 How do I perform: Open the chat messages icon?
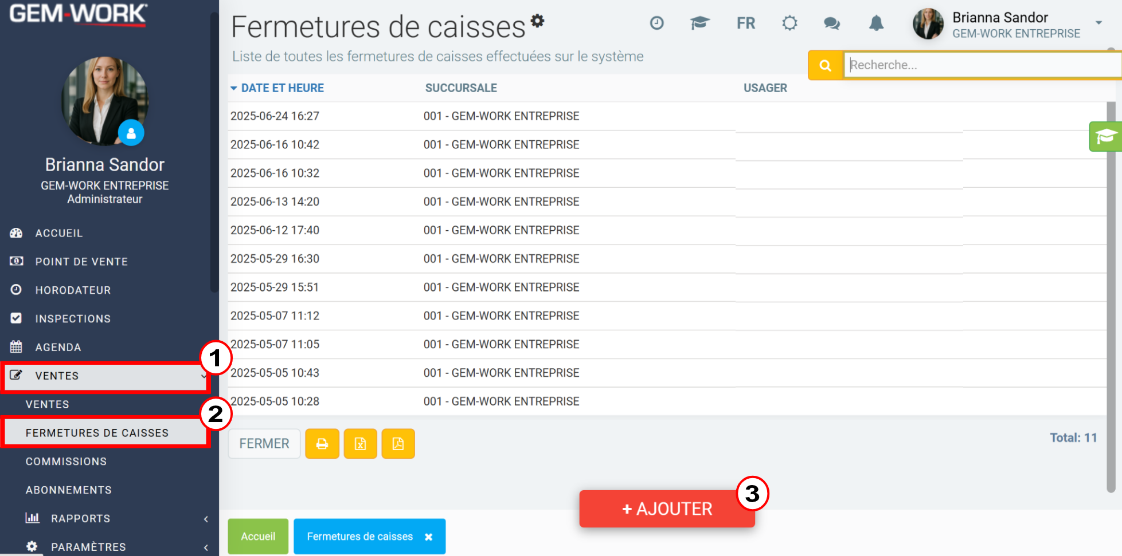832,23
